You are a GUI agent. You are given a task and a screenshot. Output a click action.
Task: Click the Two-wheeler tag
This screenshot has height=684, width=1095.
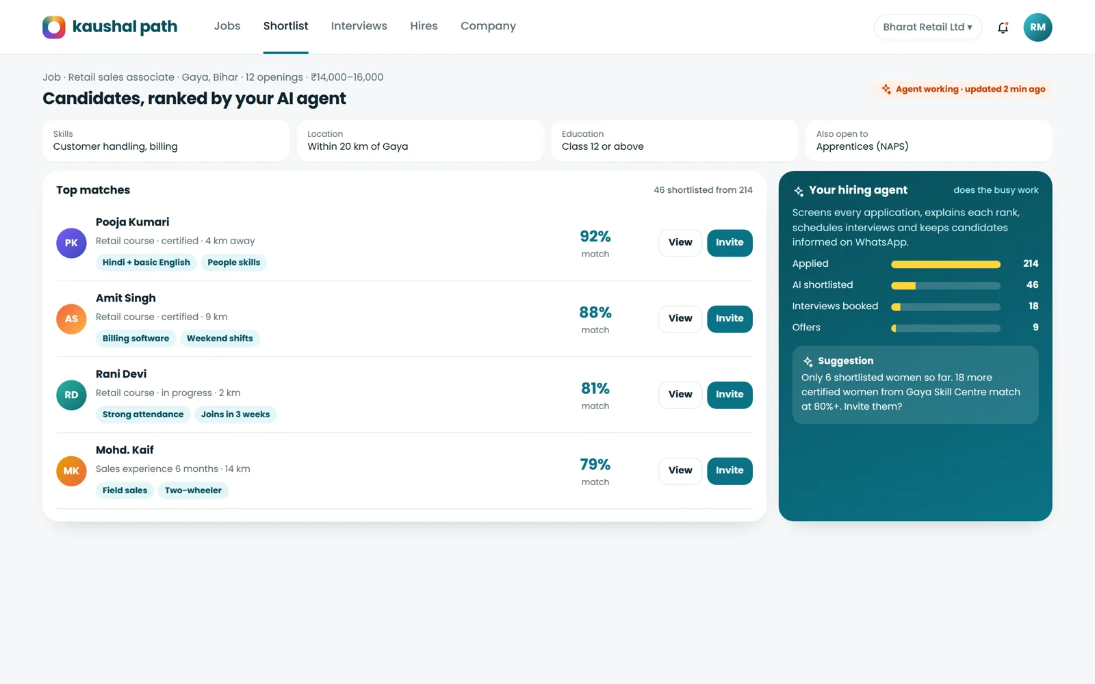click(x=193, y=490)
